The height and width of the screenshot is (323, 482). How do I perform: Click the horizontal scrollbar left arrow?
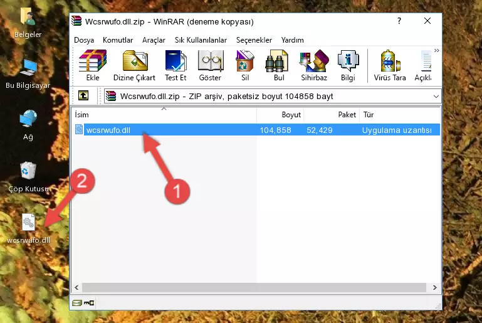[x=76, y=287]
